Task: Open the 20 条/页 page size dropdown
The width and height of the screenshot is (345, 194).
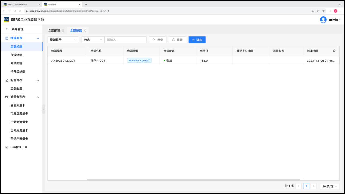Action: point(329,186)
